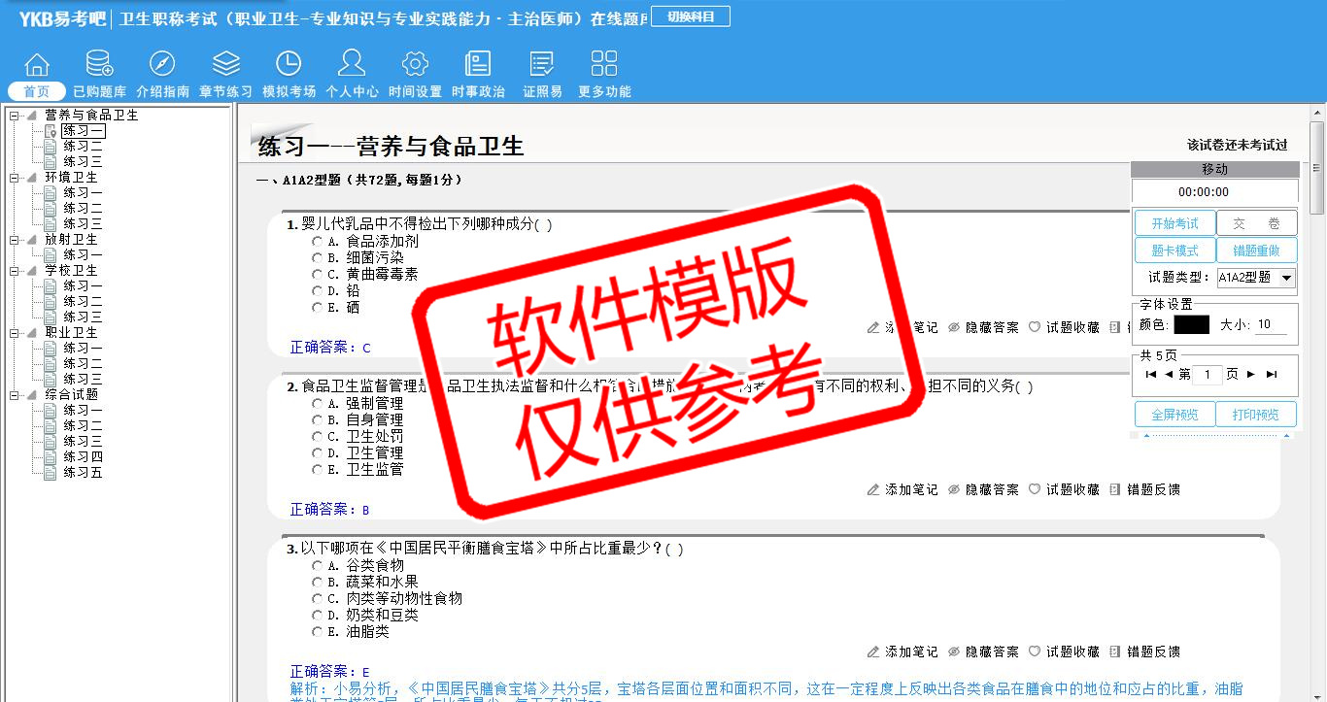Click the 介绍指南 compass icon
The height and width of the screenshot is (702, 1327).
click(x=162, y=65)
